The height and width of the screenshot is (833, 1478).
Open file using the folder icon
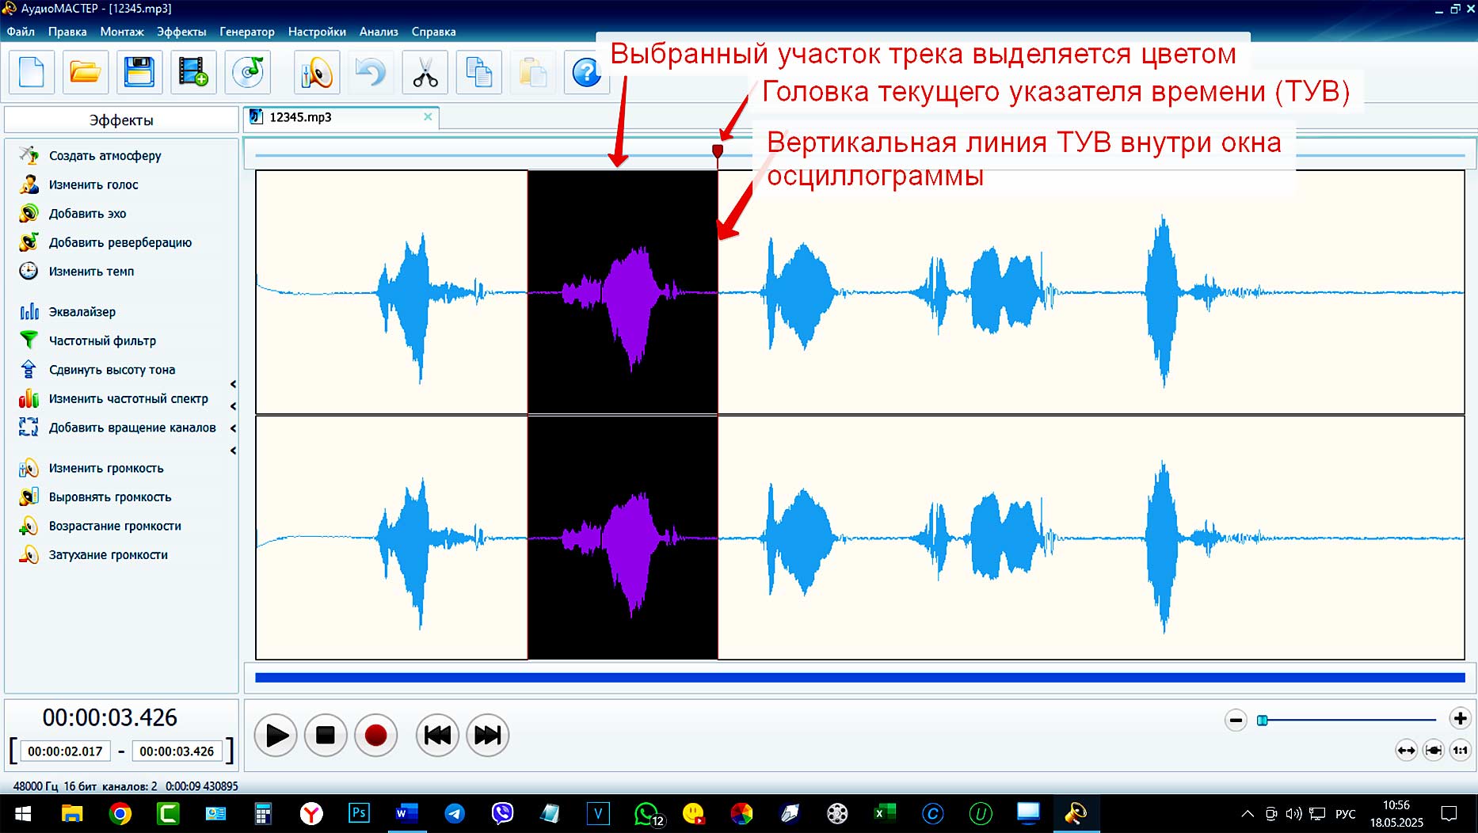tap(86, 73)
